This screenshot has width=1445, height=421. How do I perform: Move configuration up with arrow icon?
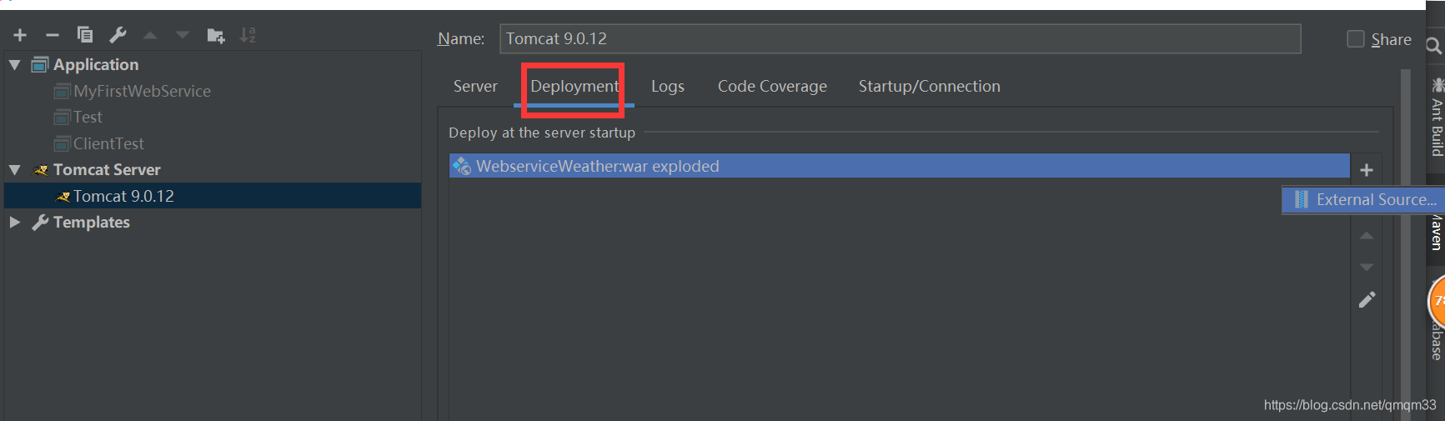pyautogui.click(x=150, y=35)
